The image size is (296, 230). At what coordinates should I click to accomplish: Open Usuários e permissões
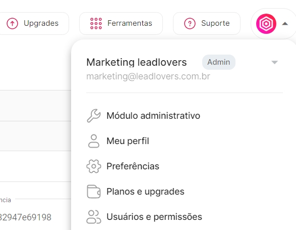[x=154, y=217]
